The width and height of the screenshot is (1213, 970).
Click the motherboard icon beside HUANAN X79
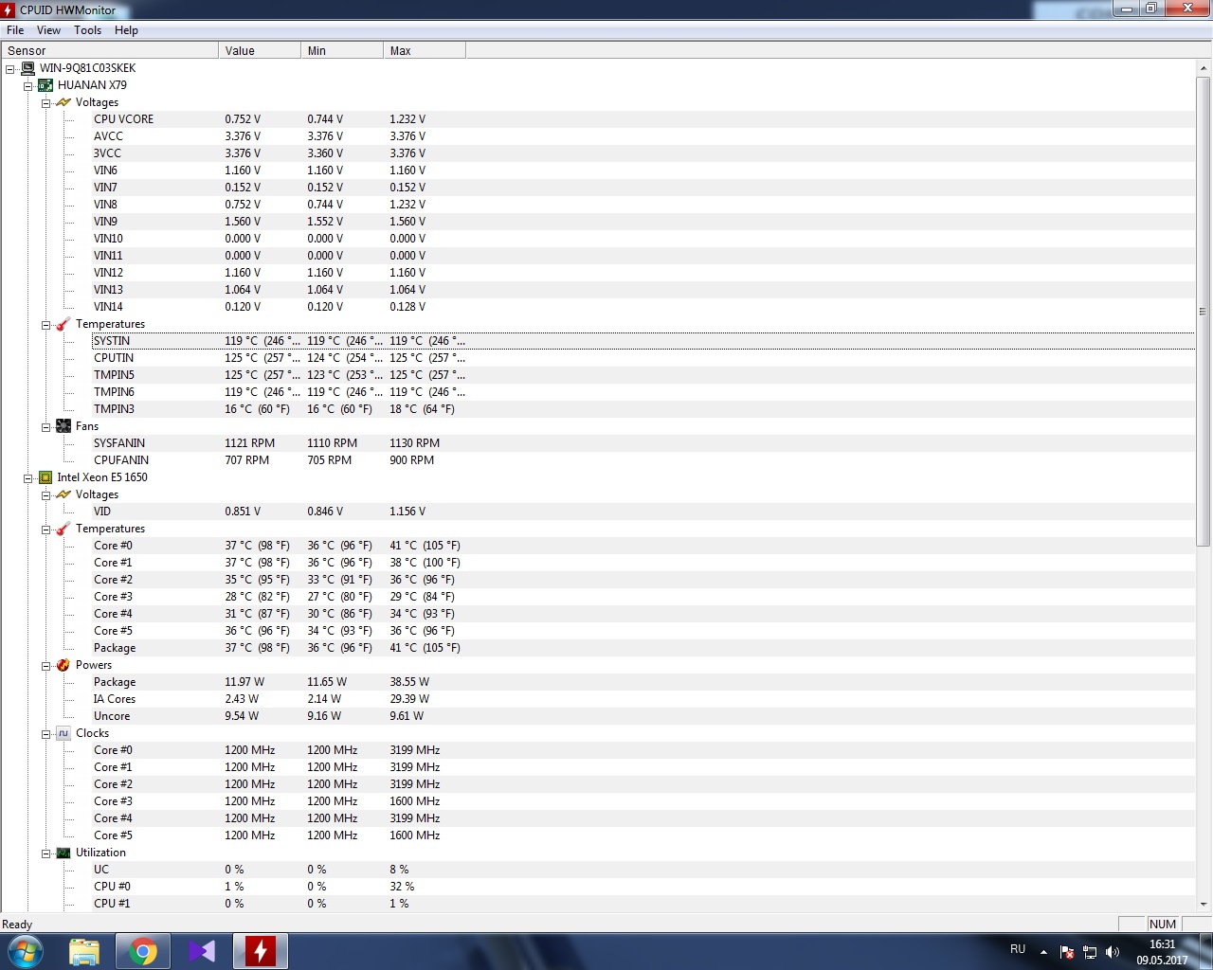click(45, 85)
